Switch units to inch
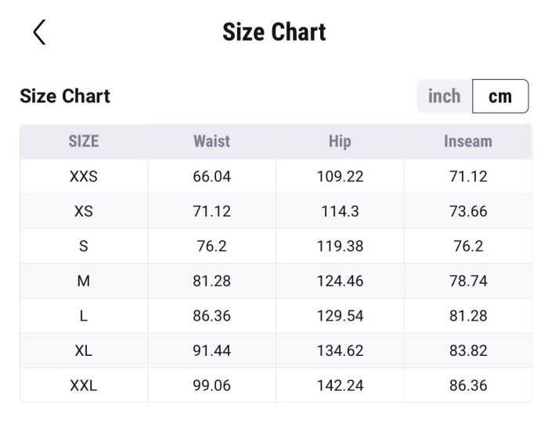The height and width of the screenshot is (445, 548). (444, 96)
